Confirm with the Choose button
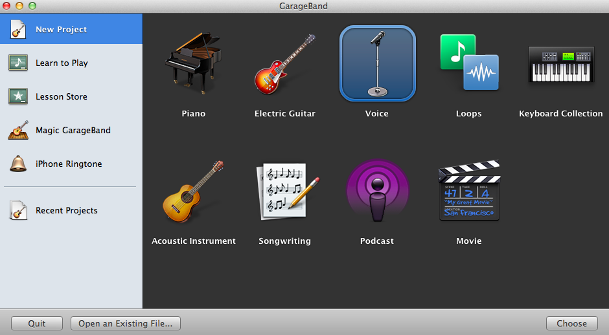The image size is (609, 335). [x=571, y=323]
